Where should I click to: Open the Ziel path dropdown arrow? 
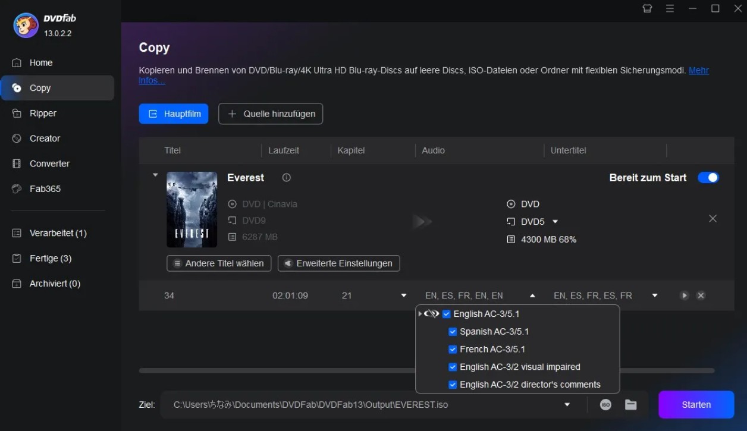click(567, 405)
